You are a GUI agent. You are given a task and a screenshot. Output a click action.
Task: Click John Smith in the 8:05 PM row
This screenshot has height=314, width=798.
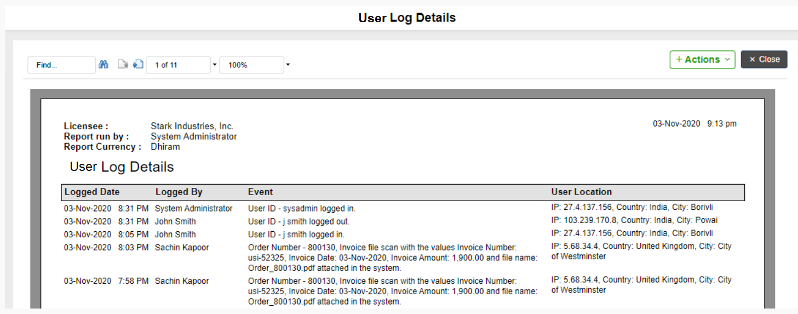[175, 235]
